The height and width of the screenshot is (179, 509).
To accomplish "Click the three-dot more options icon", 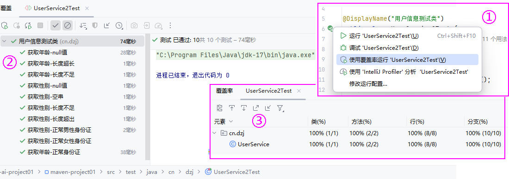I will click(x=170, y=25).
